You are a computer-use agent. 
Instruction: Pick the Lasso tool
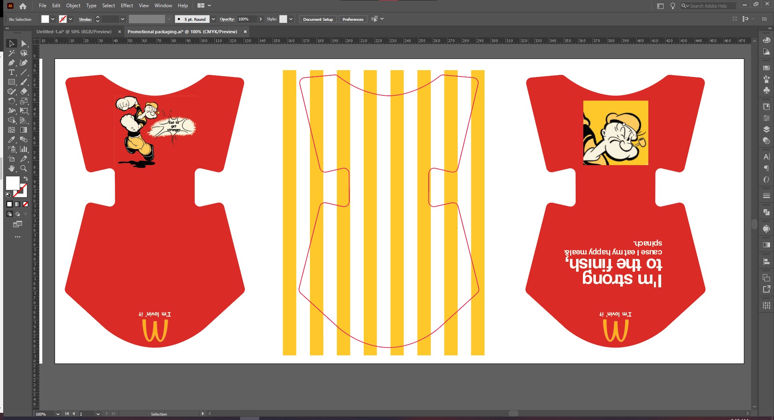click(24, 53)
